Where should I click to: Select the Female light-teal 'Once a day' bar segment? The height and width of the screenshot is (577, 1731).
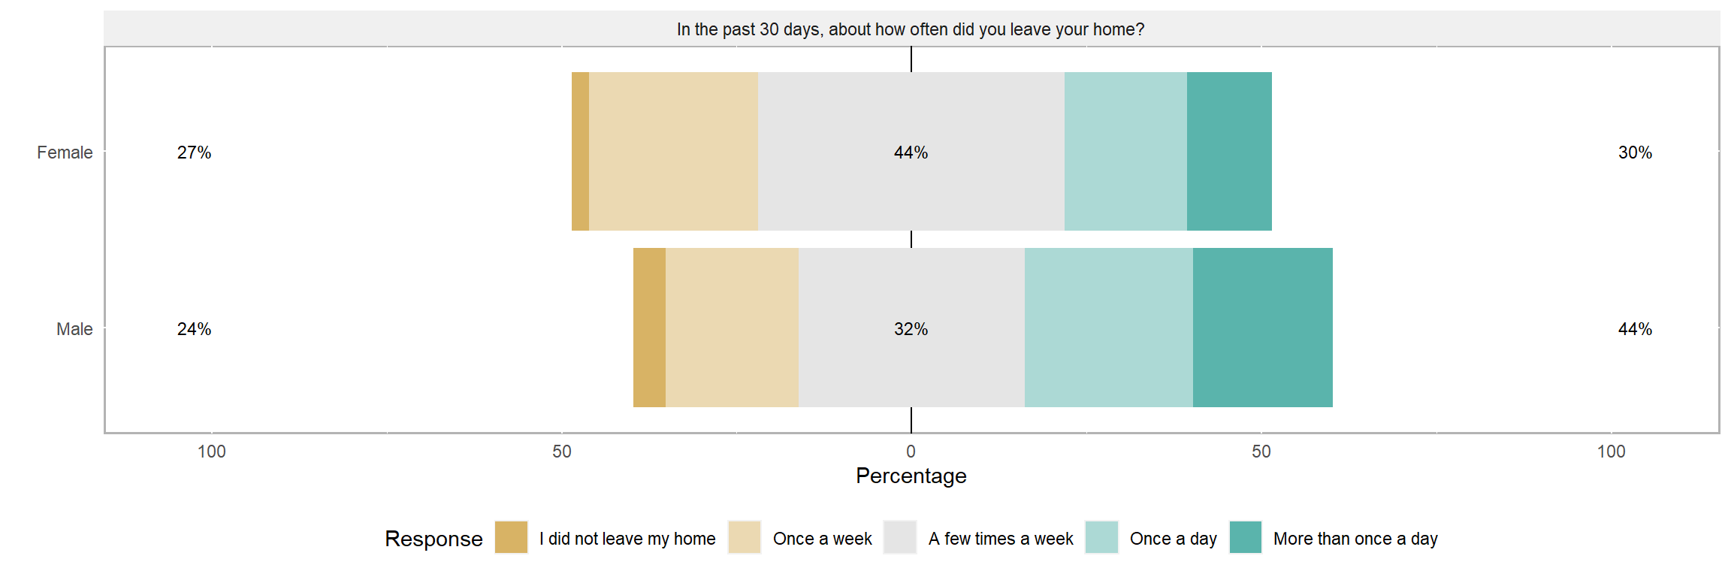[x=1125, y=151]
